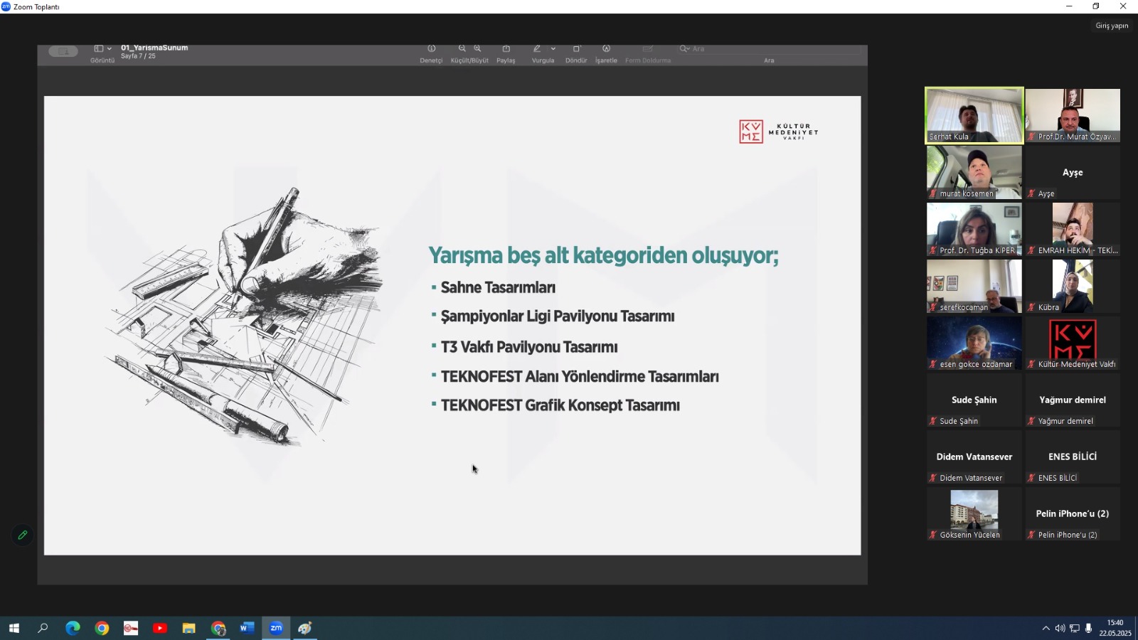Open Microsoft Word from taskbar
The width and height of the screenshot is (1138, 640).
(x=247, y=628)
